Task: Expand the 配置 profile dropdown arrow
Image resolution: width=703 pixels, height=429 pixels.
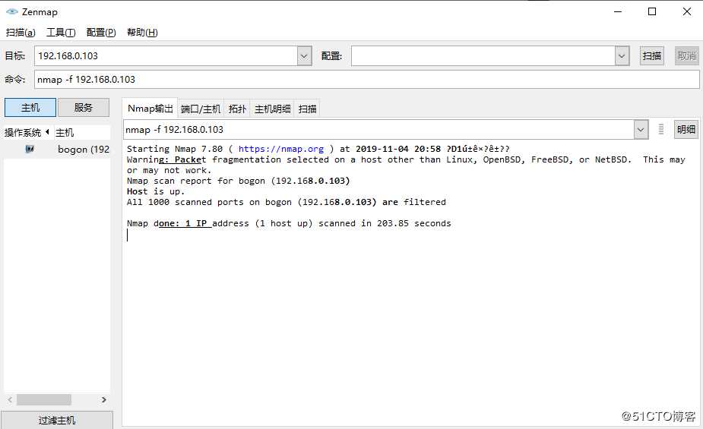Action: coord(622,56)
